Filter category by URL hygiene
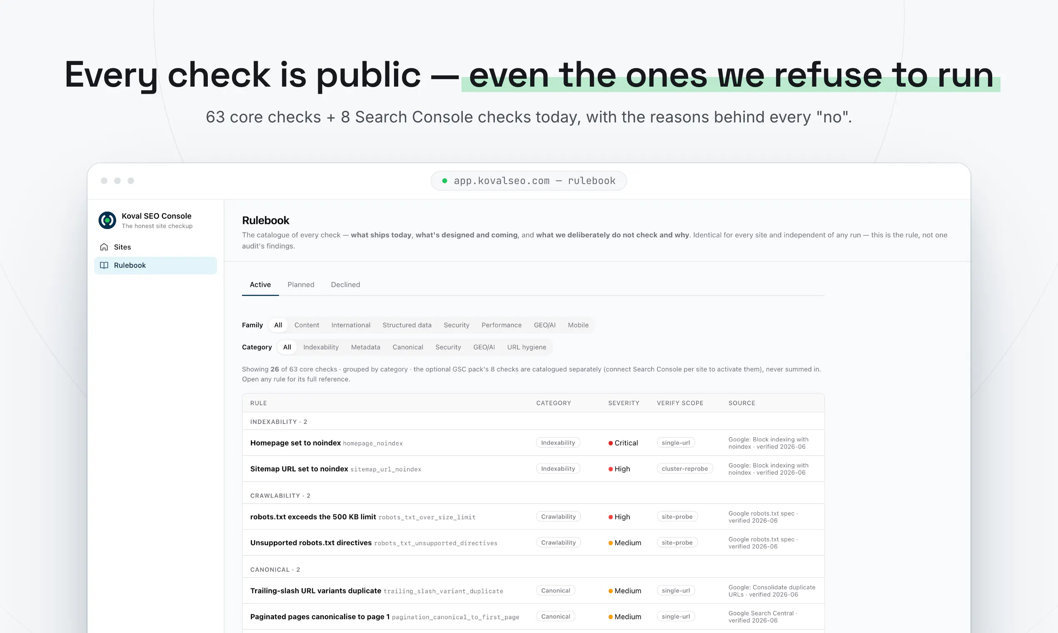This screenshot has height=633, width=1058. 527,347
